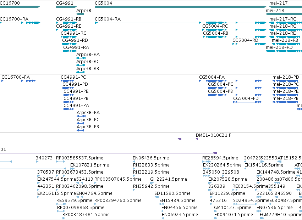Screen dimensions: 302x220
Task: Click the purple arrow under DME1-010C21.F
Action: 197,139
